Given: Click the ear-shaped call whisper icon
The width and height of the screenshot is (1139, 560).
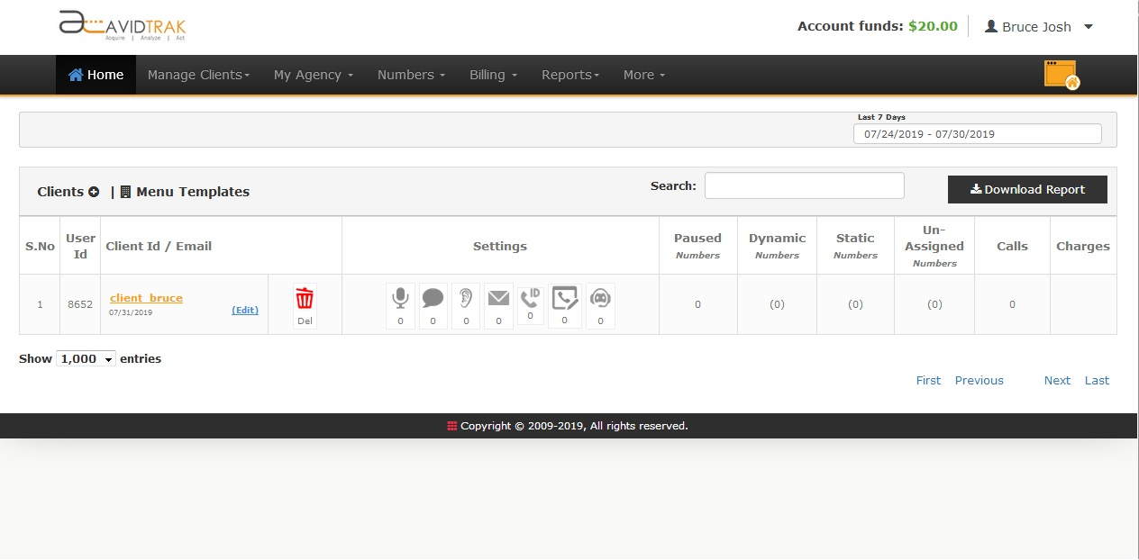Looking at the screenshot, I should (x=466, y=299).
